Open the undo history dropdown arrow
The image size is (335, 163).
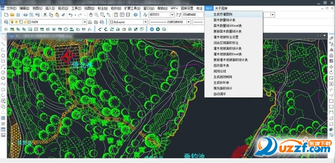click(x=75, y=15)
